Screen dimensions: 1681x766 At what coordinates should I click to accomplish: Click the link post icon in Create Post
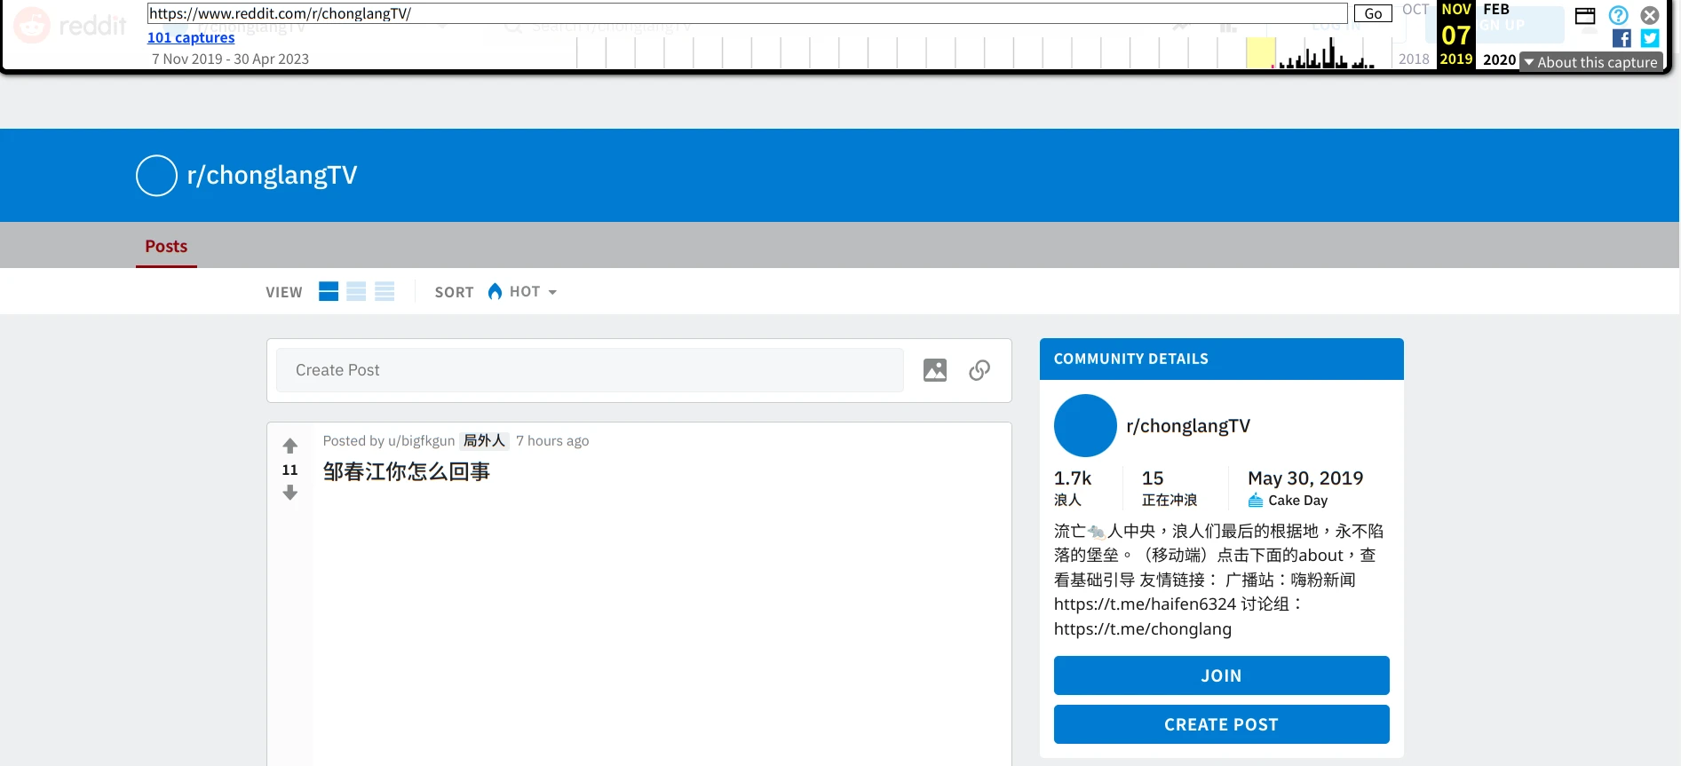click(x=979, y=370)
